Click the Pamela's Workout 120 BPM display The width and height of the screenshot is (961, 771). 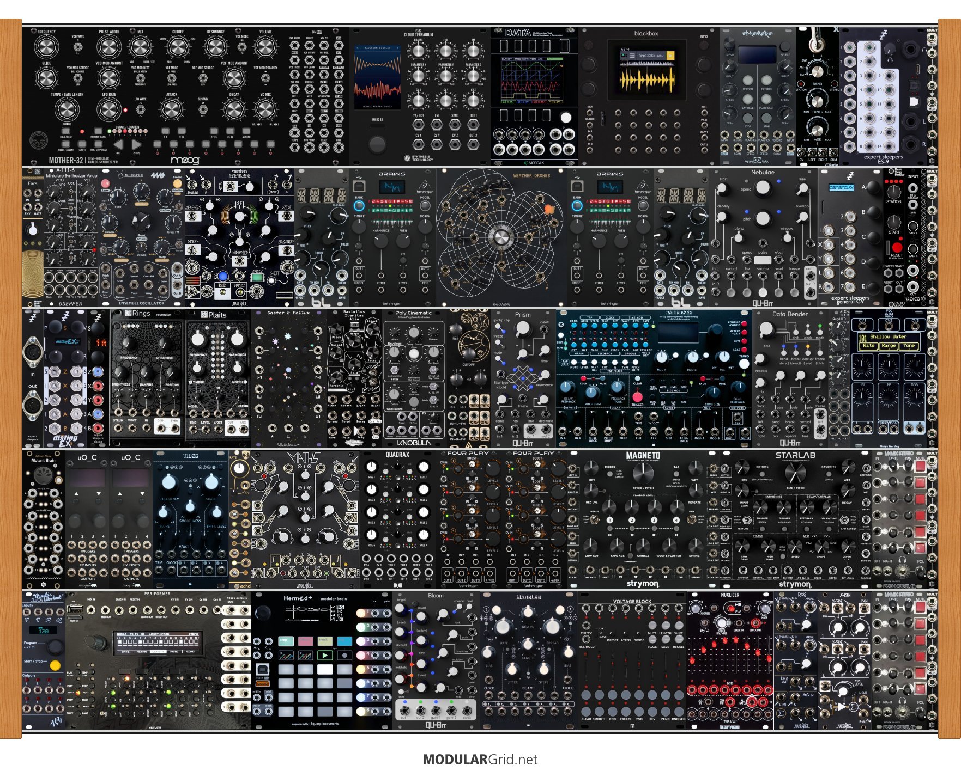43,630
